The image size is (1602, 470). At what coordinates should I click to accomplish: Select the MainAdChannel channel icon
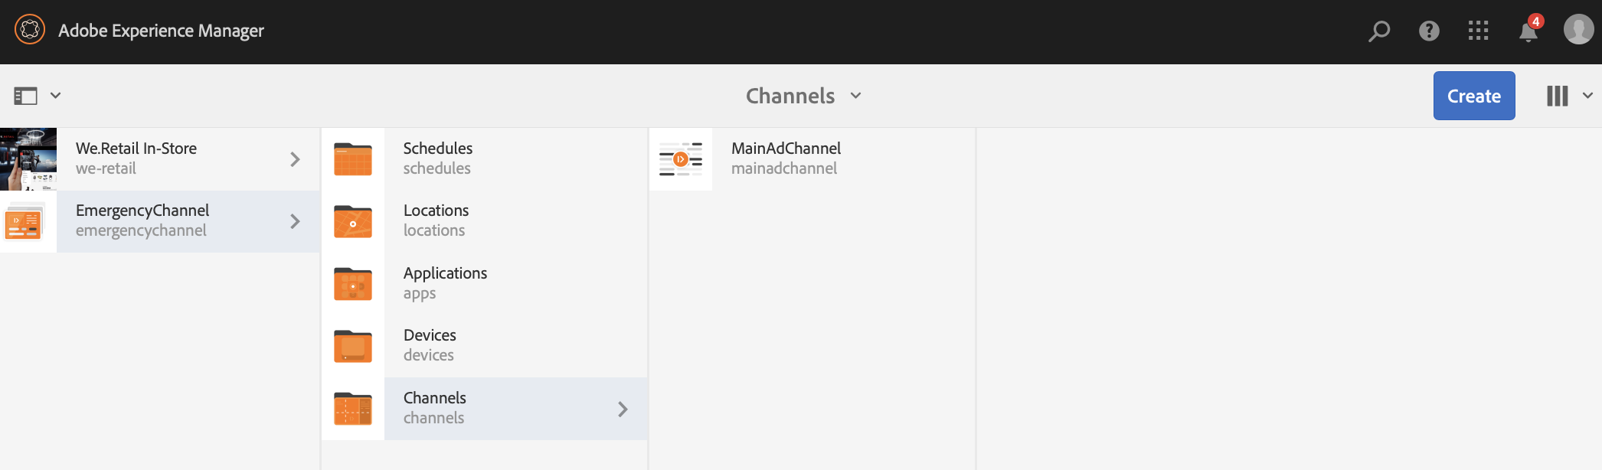coord(681,159)
